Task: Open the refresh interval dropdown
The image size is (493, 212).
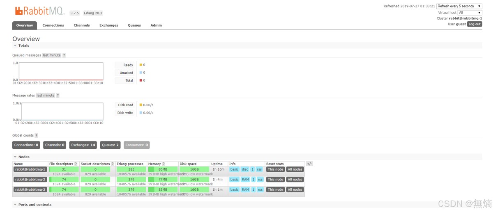Action: (459, 6)
